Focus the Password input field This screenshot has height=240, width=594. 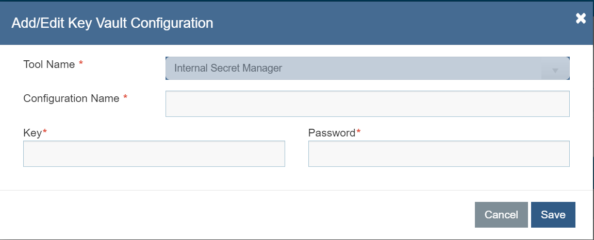click(439, 154)
